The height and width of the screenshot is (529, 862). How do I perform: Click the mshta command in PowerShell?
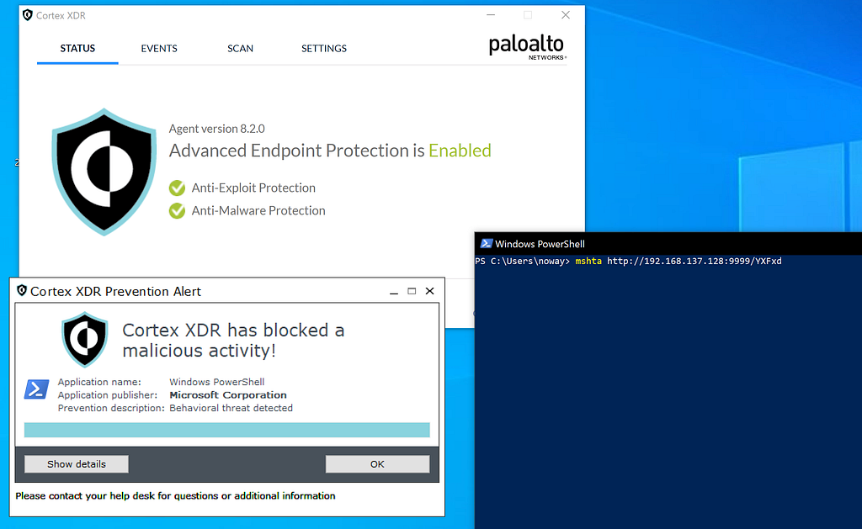point(588,261)
